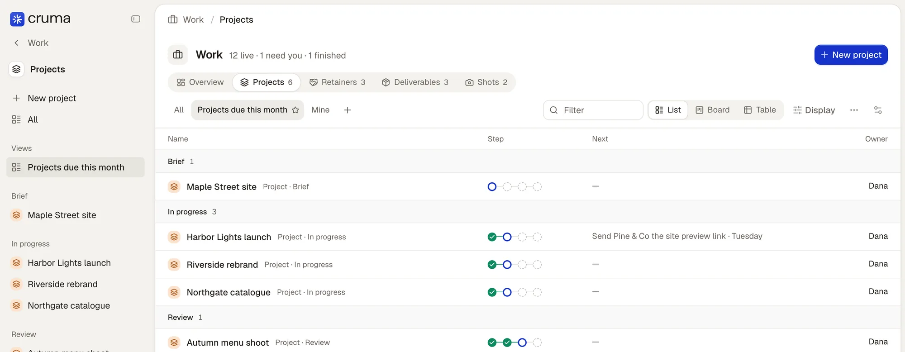The height and width of the screenshot is (352, 905).
Task: Select Projects due this month in sidebar Views
Action: point(76,167)
